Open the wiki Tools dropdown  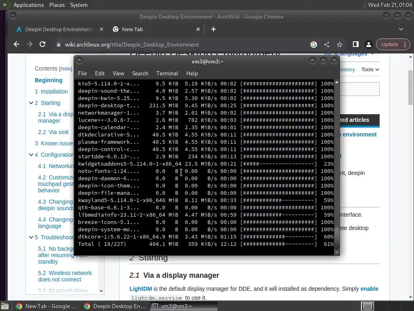click(x=370, y=70)
